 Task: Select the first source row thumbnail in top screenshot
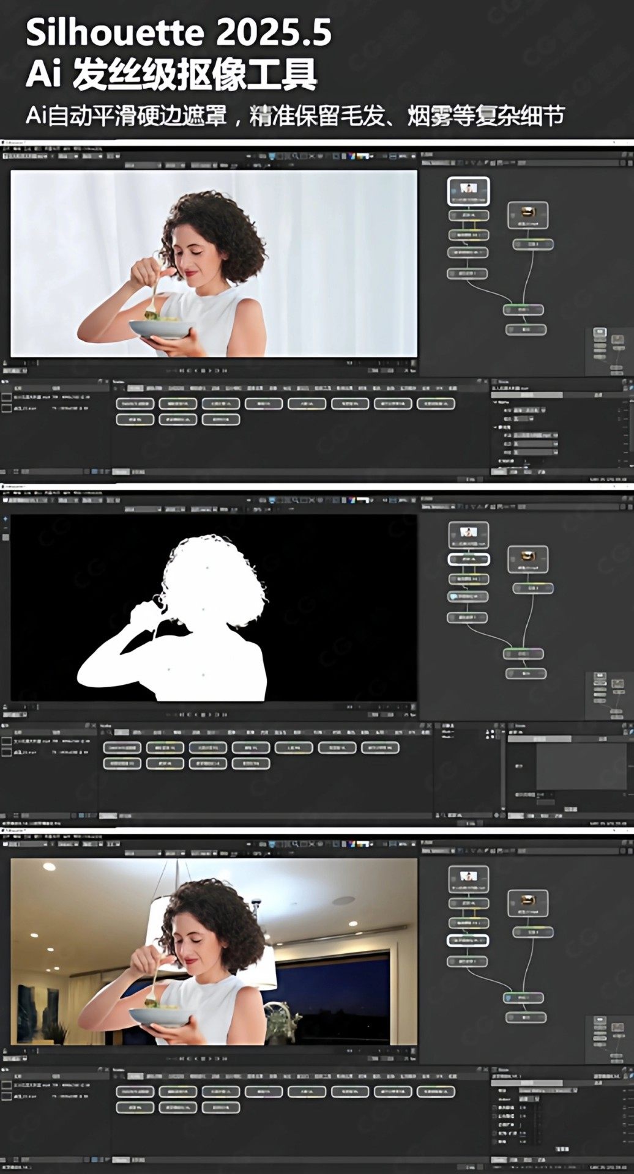7,397
